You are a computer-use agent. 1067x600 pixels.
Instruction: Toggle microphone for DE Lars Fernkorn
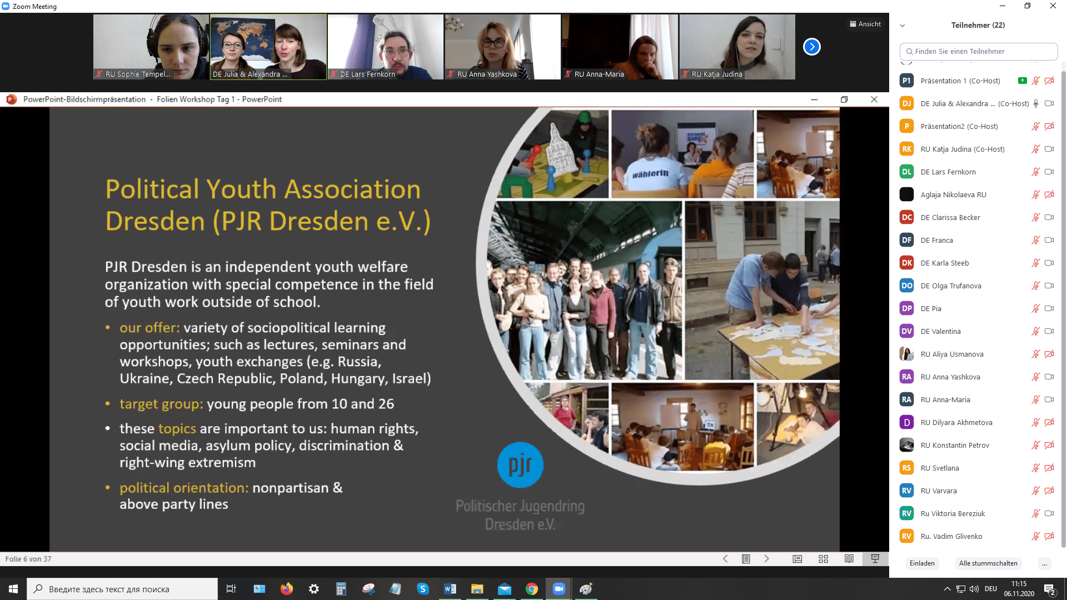click(x=1035, y=172)
